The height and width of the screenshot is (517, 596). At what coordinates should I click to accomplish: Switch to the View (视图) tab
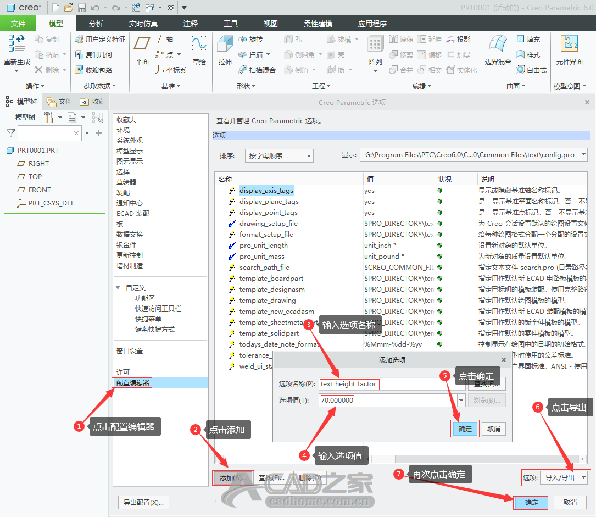pos(271,24)
